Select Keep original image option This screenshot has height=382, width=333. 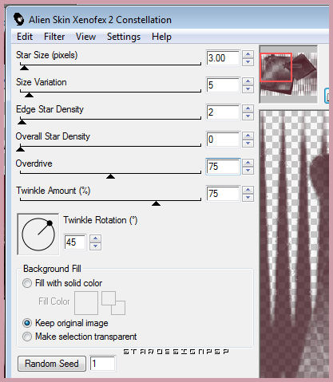[27, 323]
